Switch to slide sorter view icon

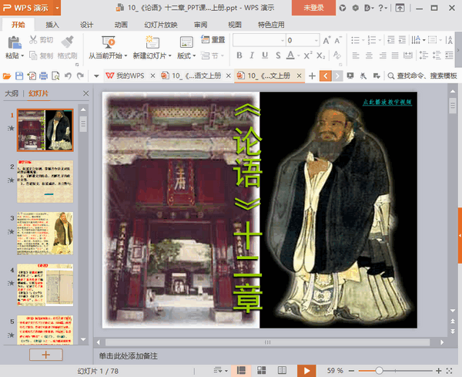pos(261,370)
